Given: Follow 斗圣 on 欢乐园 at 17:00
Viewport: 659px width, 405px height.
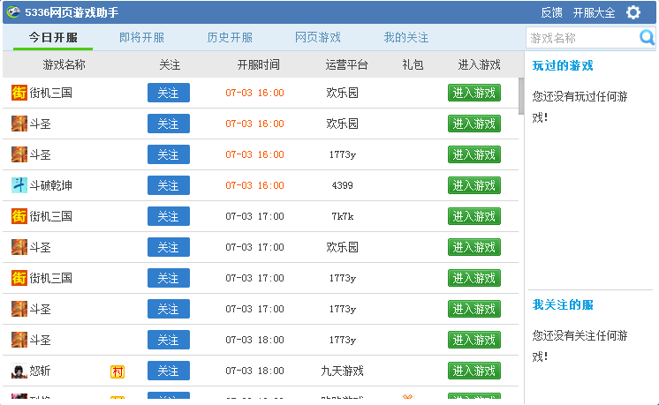Looking at the screenshot, I should pos(169,247).
